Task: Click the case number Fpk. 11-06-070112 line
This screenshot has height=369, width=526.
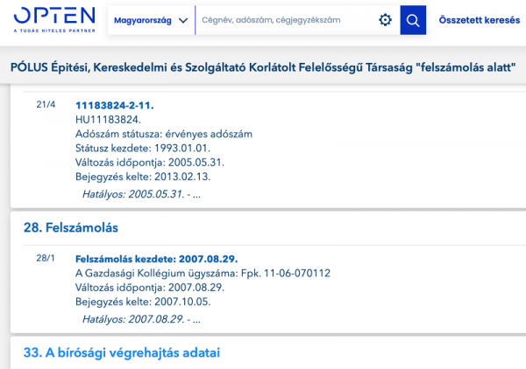Action: click(203, 274)
